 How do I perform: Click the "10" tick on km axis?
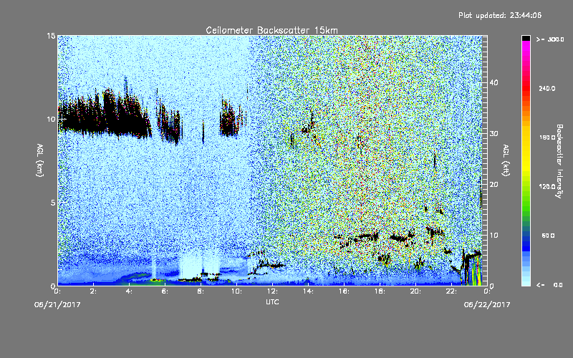(51, 119)
